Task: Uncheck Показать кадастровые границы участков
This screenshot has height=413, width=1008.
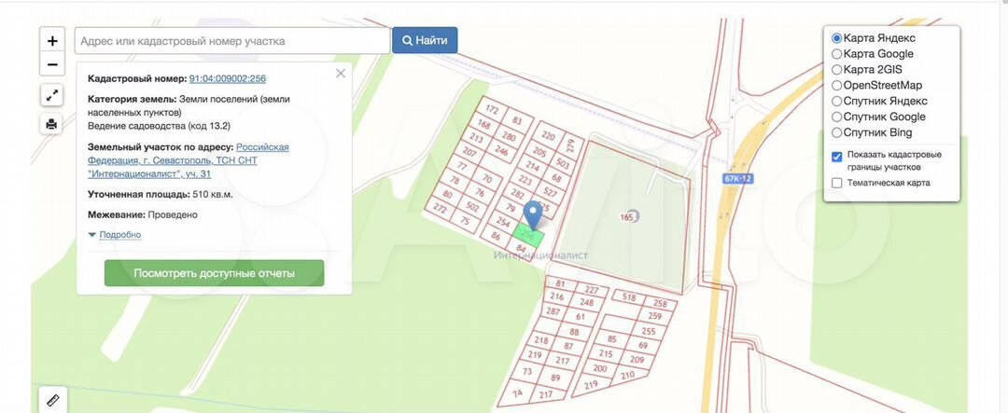Action: coord(836,157)
